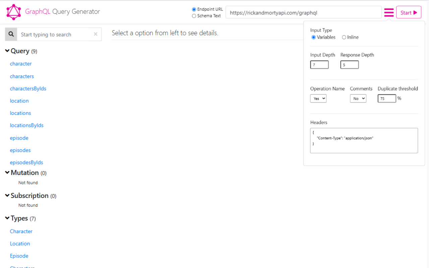This screenshot has height=268, width=429.
Task: Click the GraphQL logo icon
Action: [x=13, y=12]
